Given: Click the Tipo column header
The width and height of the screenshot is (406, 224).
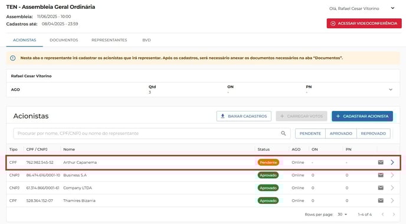Looking at the screenshot, I should point(13,149).
